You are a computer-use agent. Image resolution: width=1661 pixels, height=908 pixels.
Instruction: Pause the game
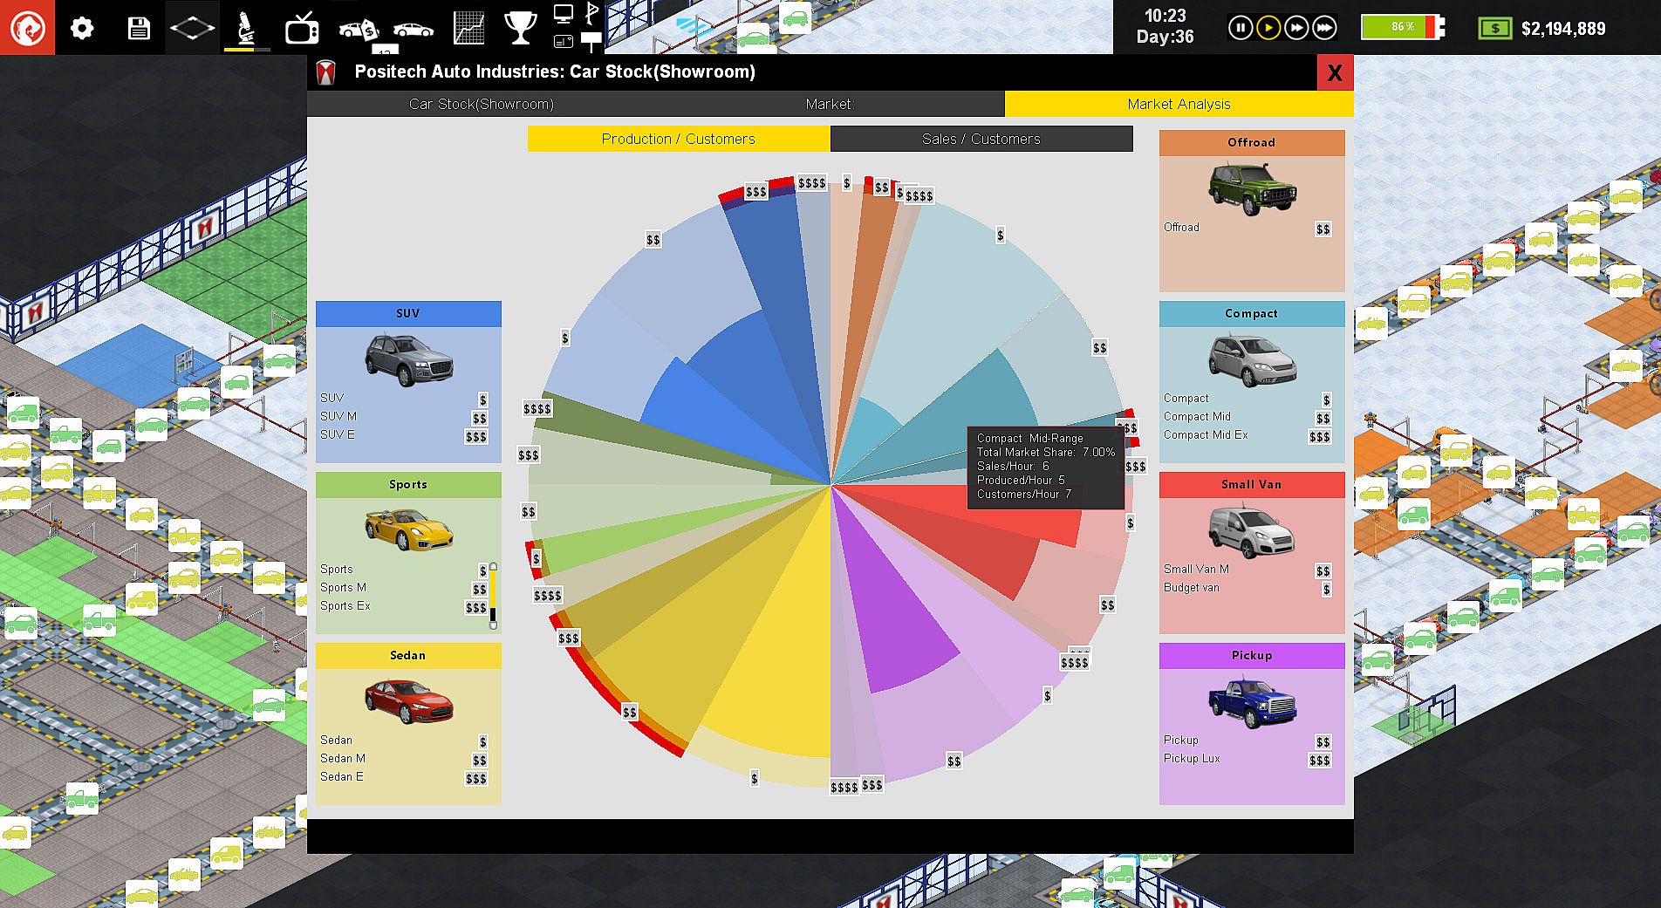[1240, 28]
